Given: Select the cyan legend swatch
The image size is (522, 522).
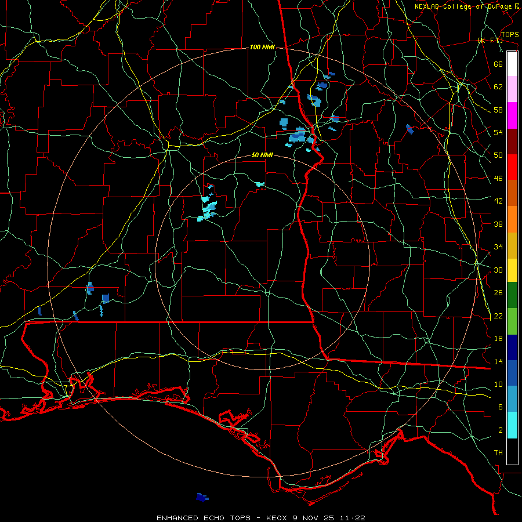Looking at the screenshot, I should (512, 425).
